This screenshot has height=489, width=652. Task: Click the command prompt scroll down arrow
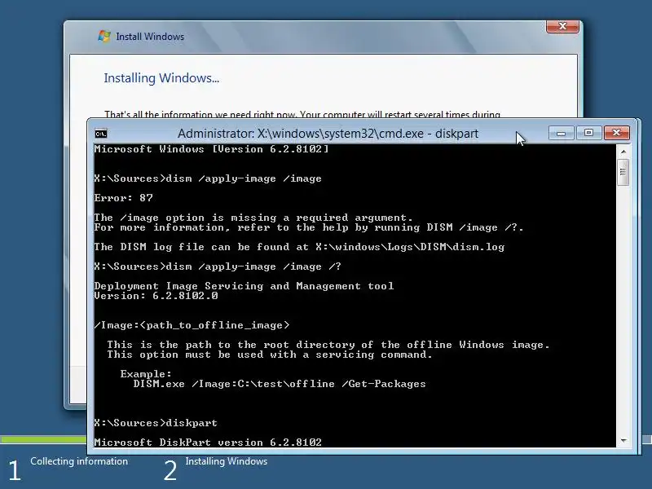pyautogui.click(x=623, y=440)
